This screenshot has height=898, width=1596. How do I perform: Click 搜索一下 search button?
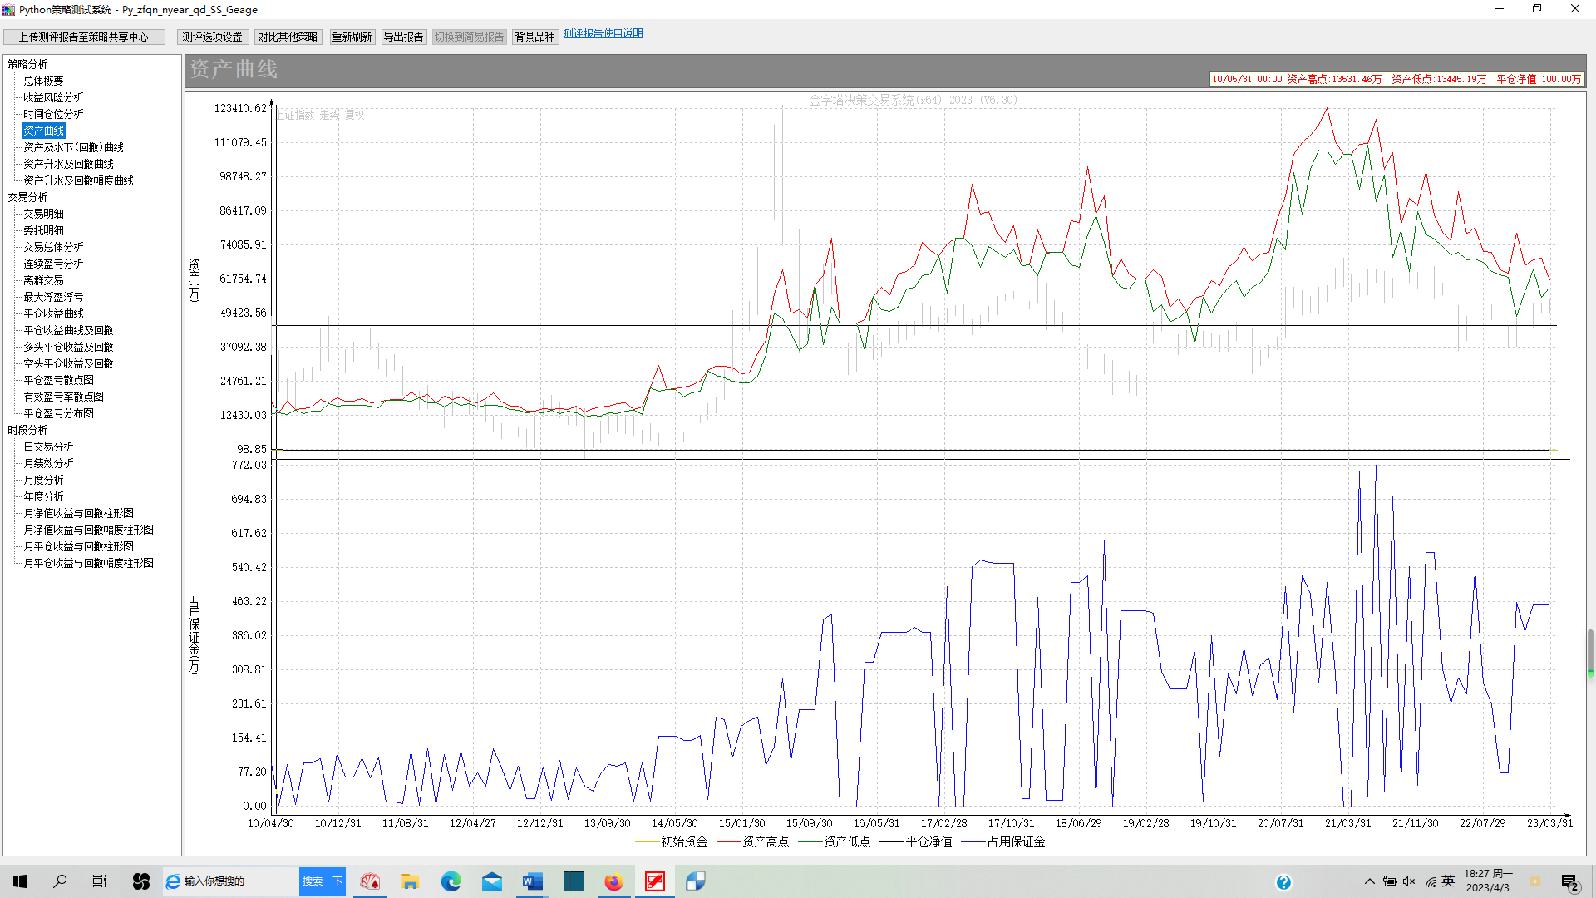click(322, 881)
